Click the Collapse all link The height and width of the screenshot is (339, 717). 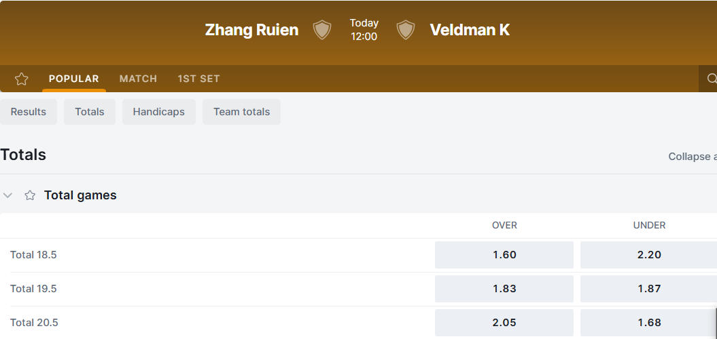(692, 157)
